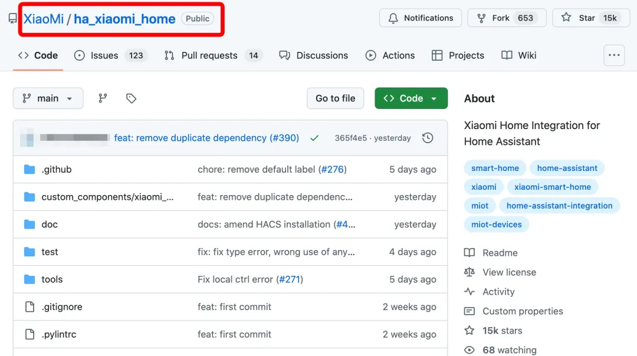Open commit hash 365f4e5
This screenshot has height=356, width=637.
click(x=350, y=138)
